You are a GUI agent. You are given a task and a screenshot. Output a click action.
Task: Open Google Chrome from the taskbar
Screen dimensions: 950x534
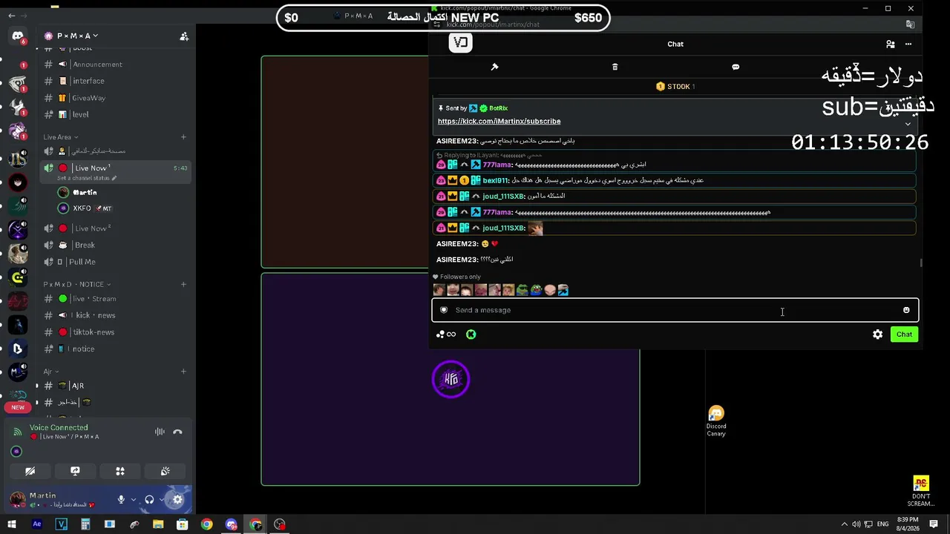pos(207,524)
